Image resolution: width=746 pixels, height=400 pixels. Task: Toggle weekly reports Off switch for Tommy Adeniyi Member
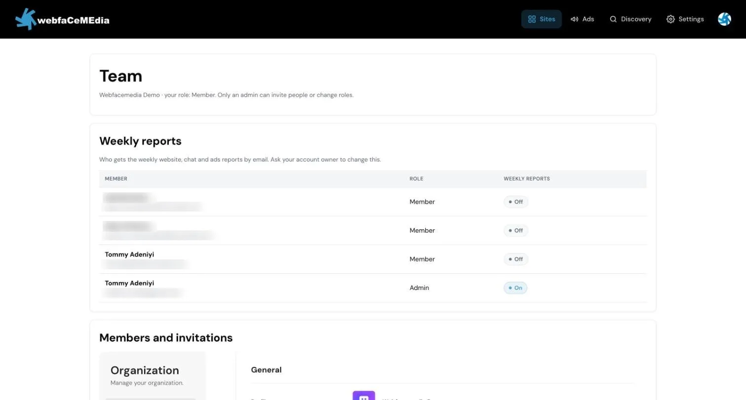[x=516, y=259]
